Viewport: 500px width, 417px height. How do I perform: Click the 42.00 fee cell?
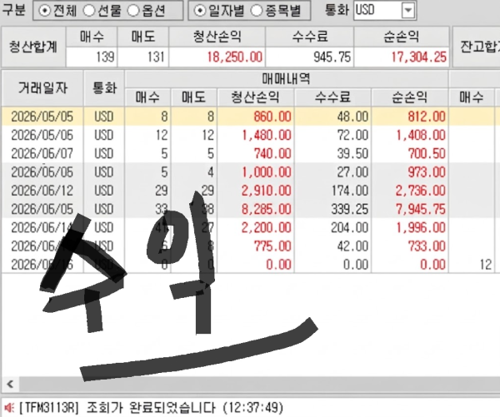[x=332, y=246]
